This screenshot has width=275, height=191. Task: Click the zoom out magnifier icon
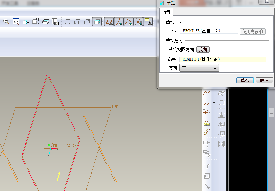click(x=6, y=22)
